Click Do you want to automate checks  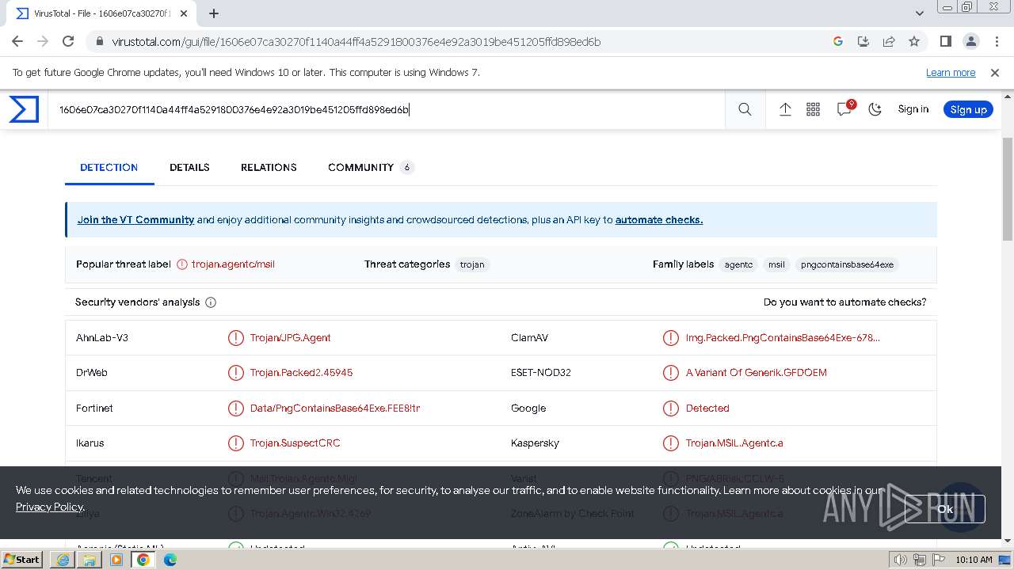pos(844,302)
